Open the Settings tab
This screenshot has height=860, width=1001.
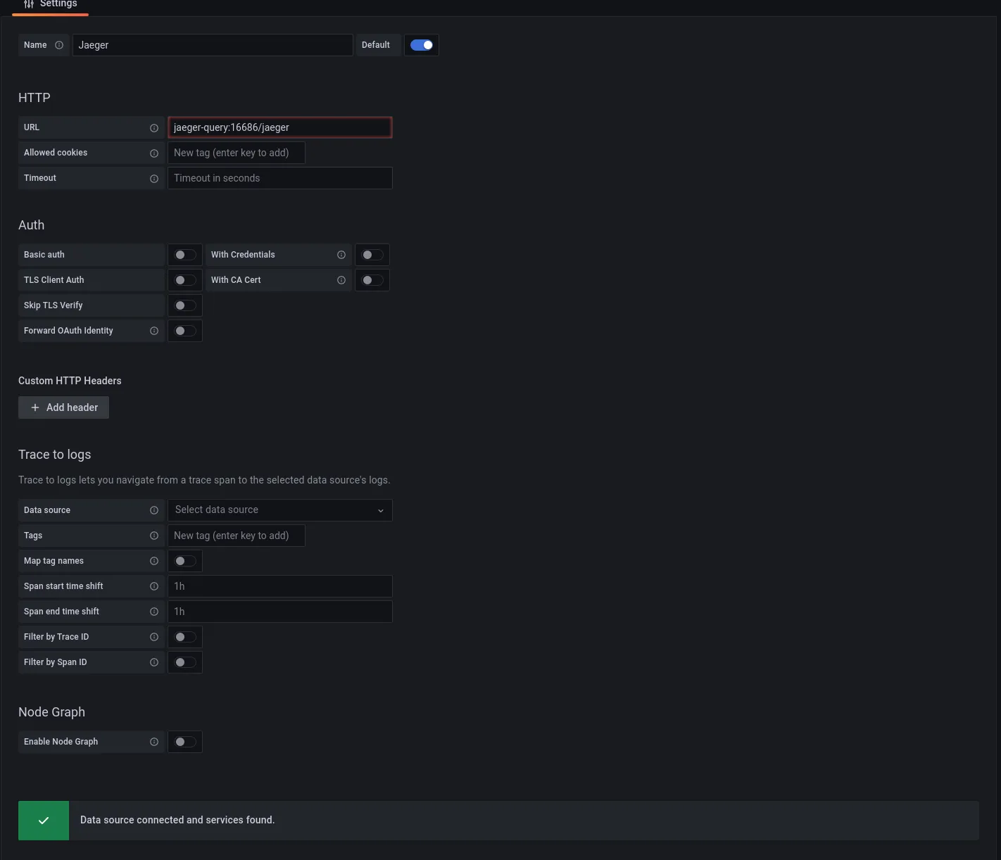pos(50,5)
